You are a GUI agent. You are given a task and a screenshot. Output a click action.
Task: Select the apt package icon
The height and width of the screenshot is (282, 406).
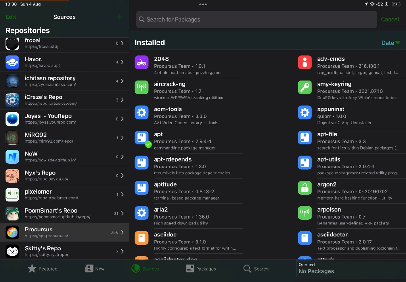(x=142, y=138)
